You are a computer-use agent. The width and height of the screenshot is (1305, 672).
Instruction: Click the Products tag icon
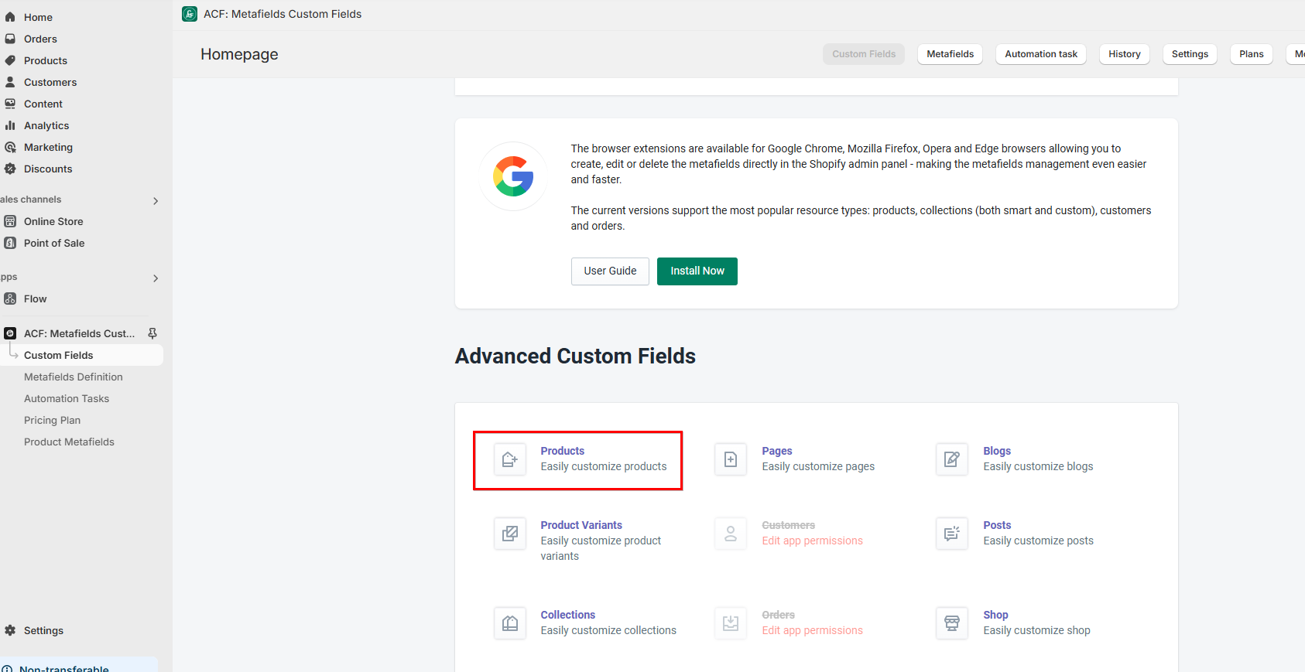(x=10, y=60)
